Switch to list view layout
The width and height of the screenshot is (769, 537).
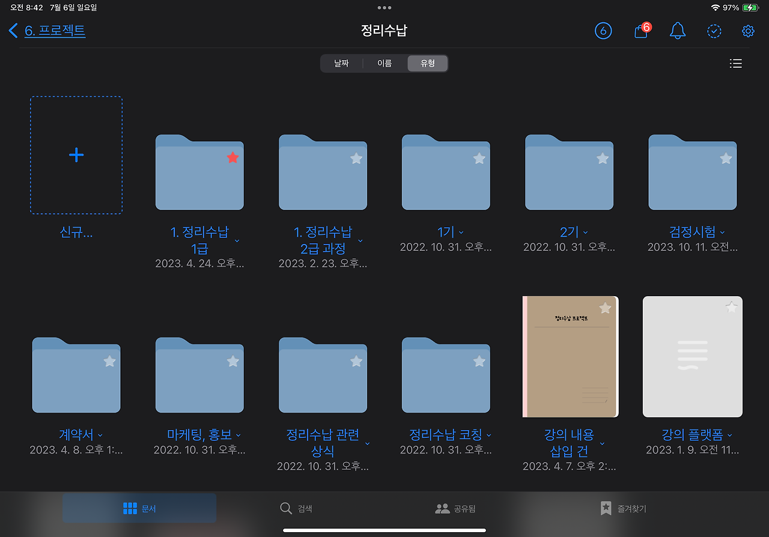coord(735,63)
